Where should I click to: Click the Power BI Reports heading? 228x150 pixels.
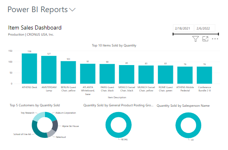point(38,10)
